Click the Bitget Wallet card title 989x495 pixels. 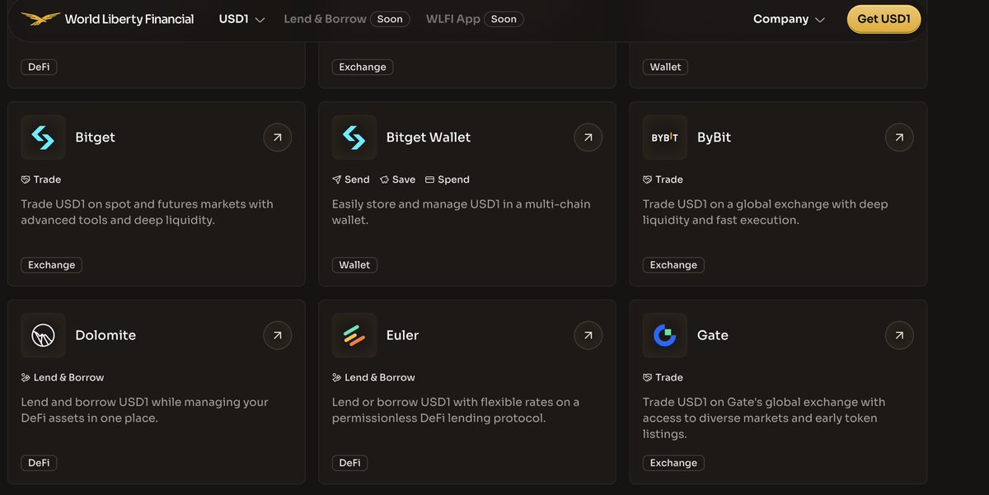pos(429,138)
